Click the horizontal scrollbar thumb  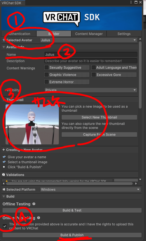point(69,184)
